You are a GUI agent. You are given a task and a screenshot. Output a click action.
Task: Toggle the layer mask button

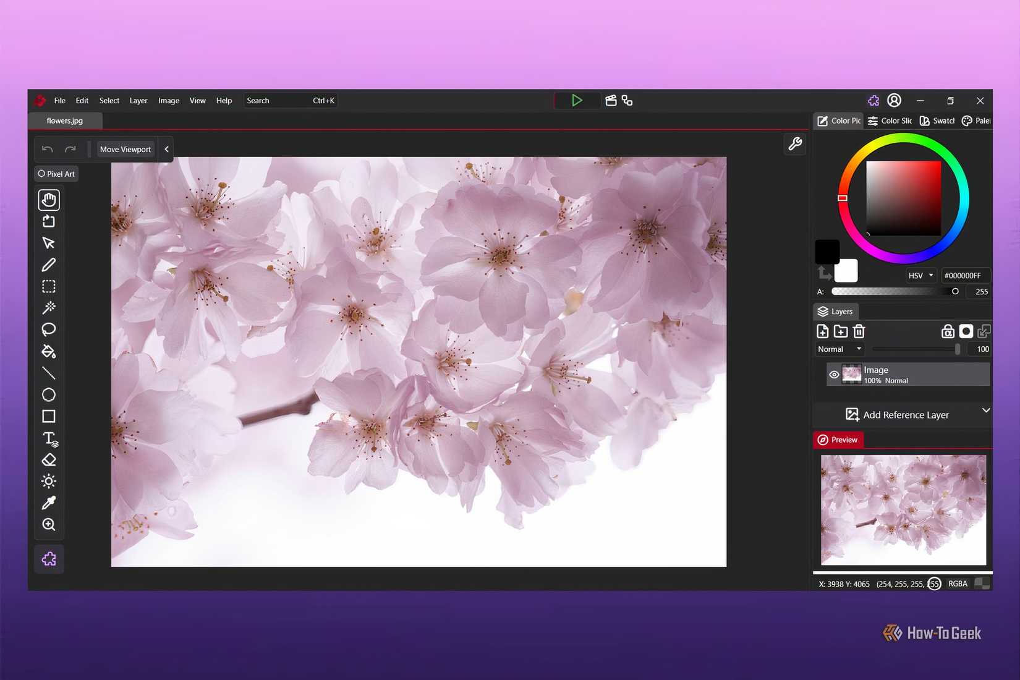(x=966, y=331)
